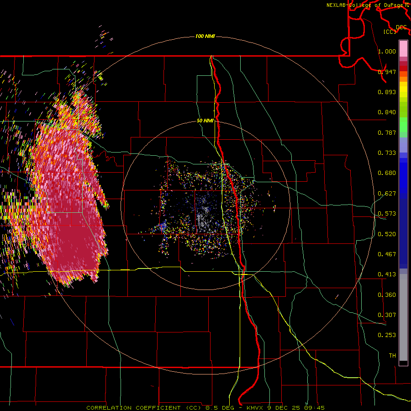Select the 0.787 scale value
This screenshot has height=411, width=411.
(387, 132)
